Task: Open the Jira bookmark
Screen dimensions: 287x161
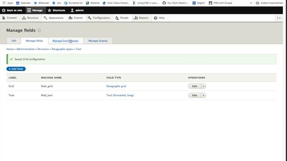Action: click(x=57, y=3)
